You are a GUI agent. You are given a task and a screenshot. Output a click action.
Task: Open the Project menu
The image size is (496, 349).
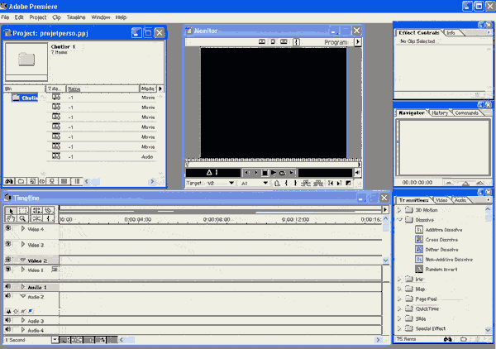38,17
